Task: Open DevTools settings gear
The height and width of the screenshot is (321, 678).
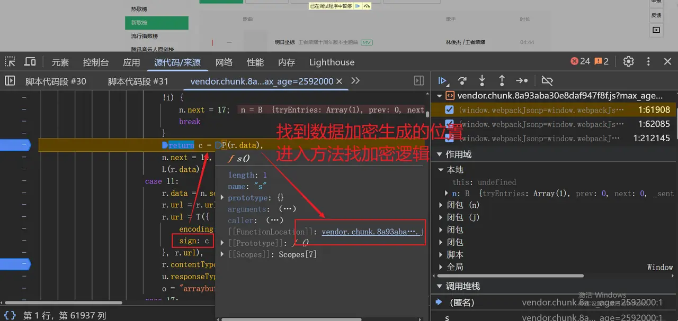Action: coord(628,62)
